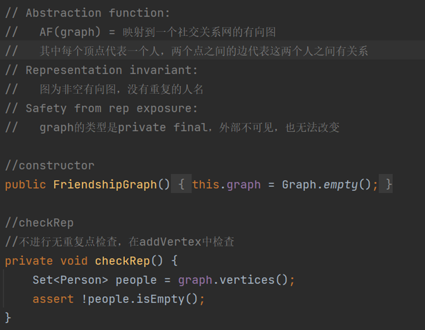Viewport: 425px width, 330px height.
Task: Click the void keyword
Action: (74, 261)
